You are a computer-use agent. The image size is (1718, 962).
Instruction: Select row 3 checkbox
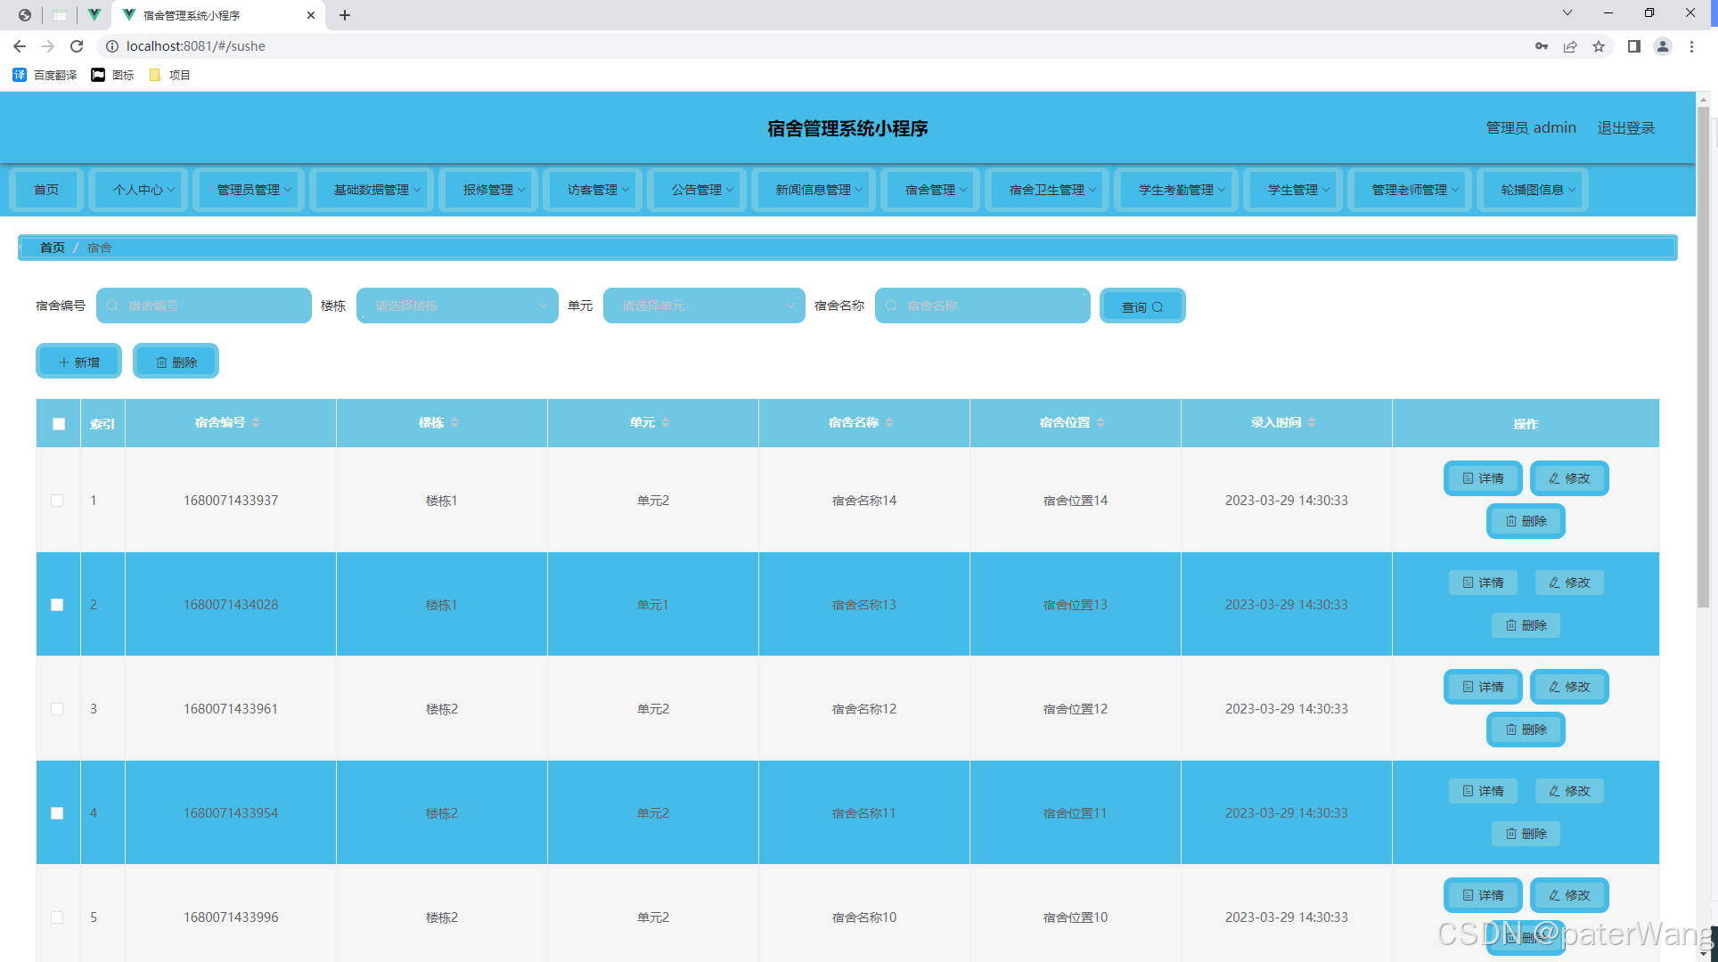(57, 709)
